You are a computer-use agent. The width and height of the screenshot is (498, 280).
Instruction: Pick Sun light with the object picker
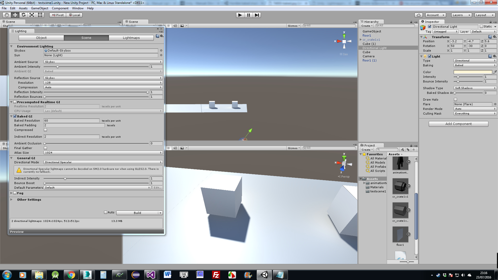[x=161, y=55]
